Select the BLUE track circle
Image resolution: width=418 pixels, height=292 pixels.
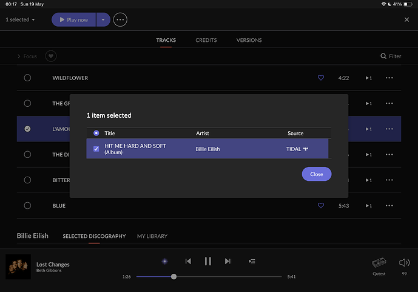pos(27,206)
